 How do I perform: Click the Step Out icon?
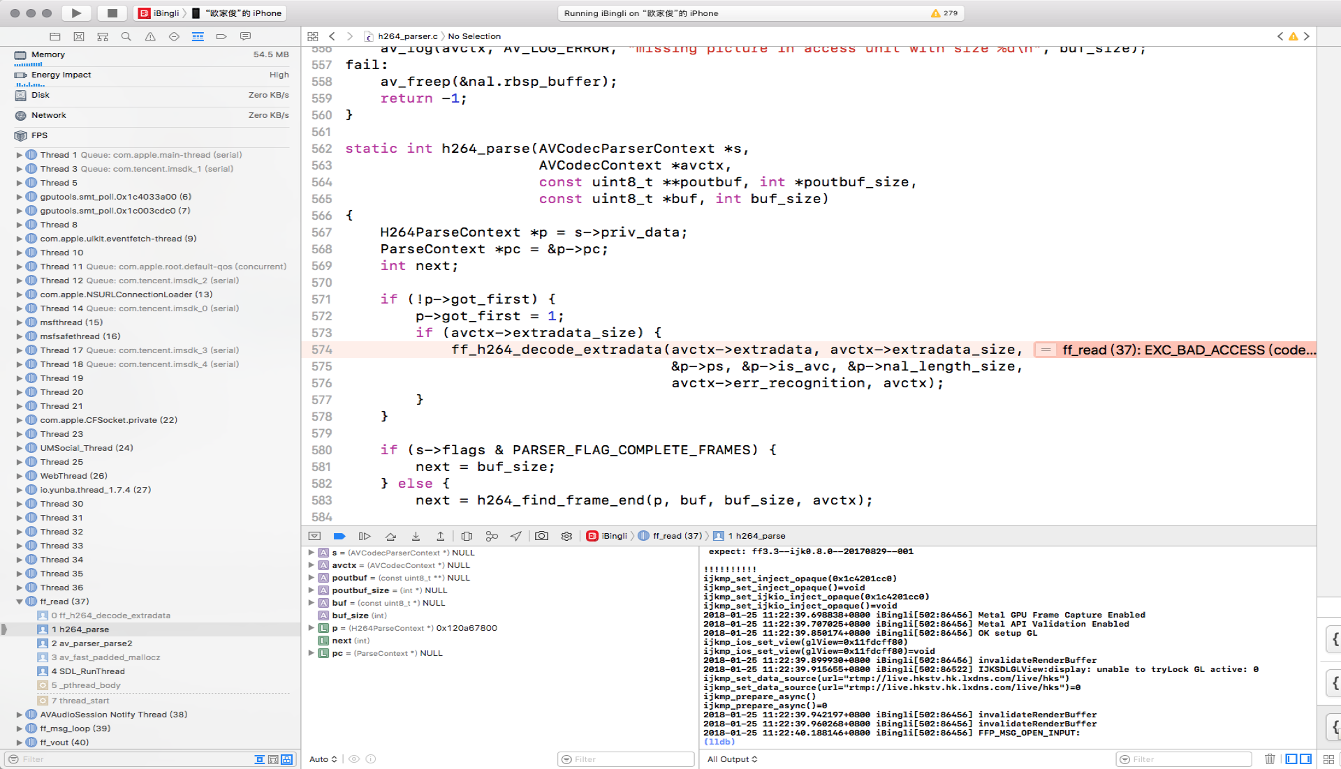pyautogui.click(x=441, y=536)
